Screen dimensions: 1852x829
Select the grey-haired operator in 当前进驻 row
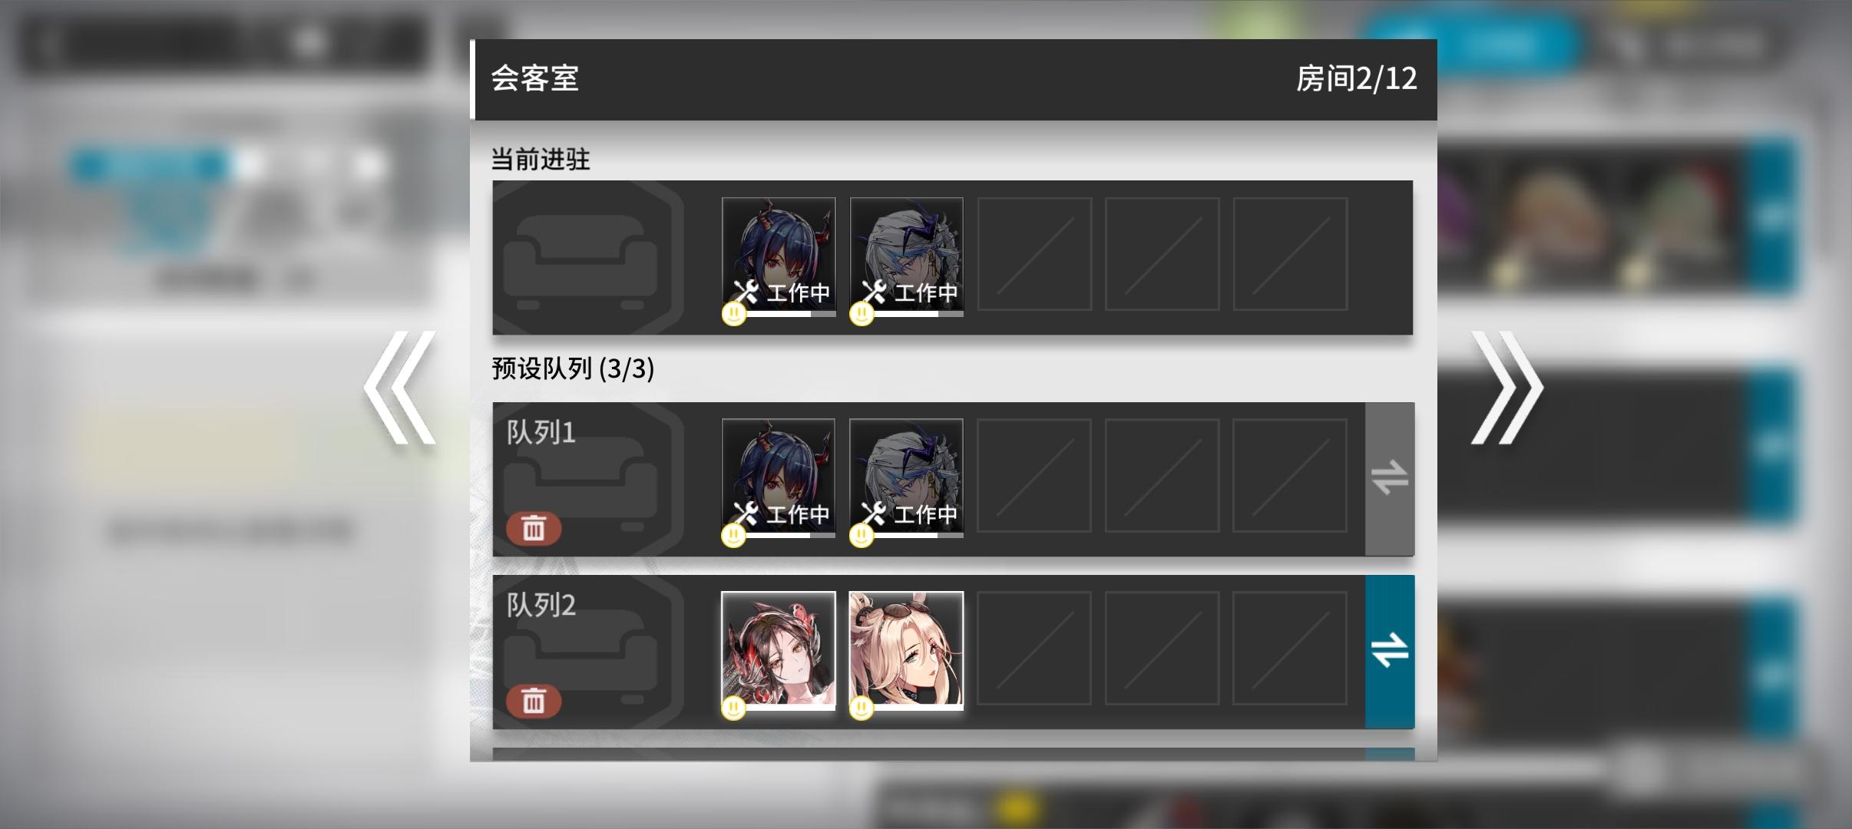coord(907,256)
